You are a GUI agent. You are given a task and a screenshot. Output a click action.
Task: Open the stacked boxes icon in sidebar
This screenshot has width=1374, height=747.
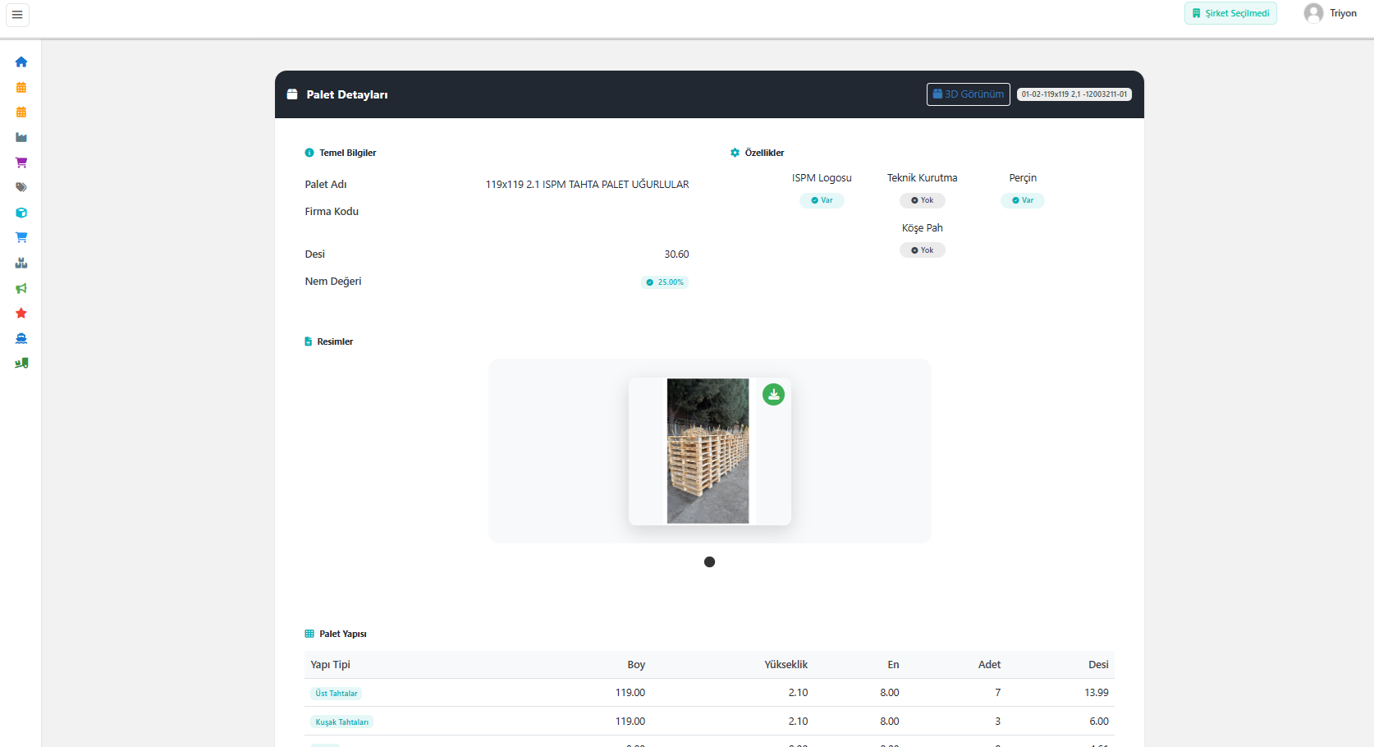(21, 263)
